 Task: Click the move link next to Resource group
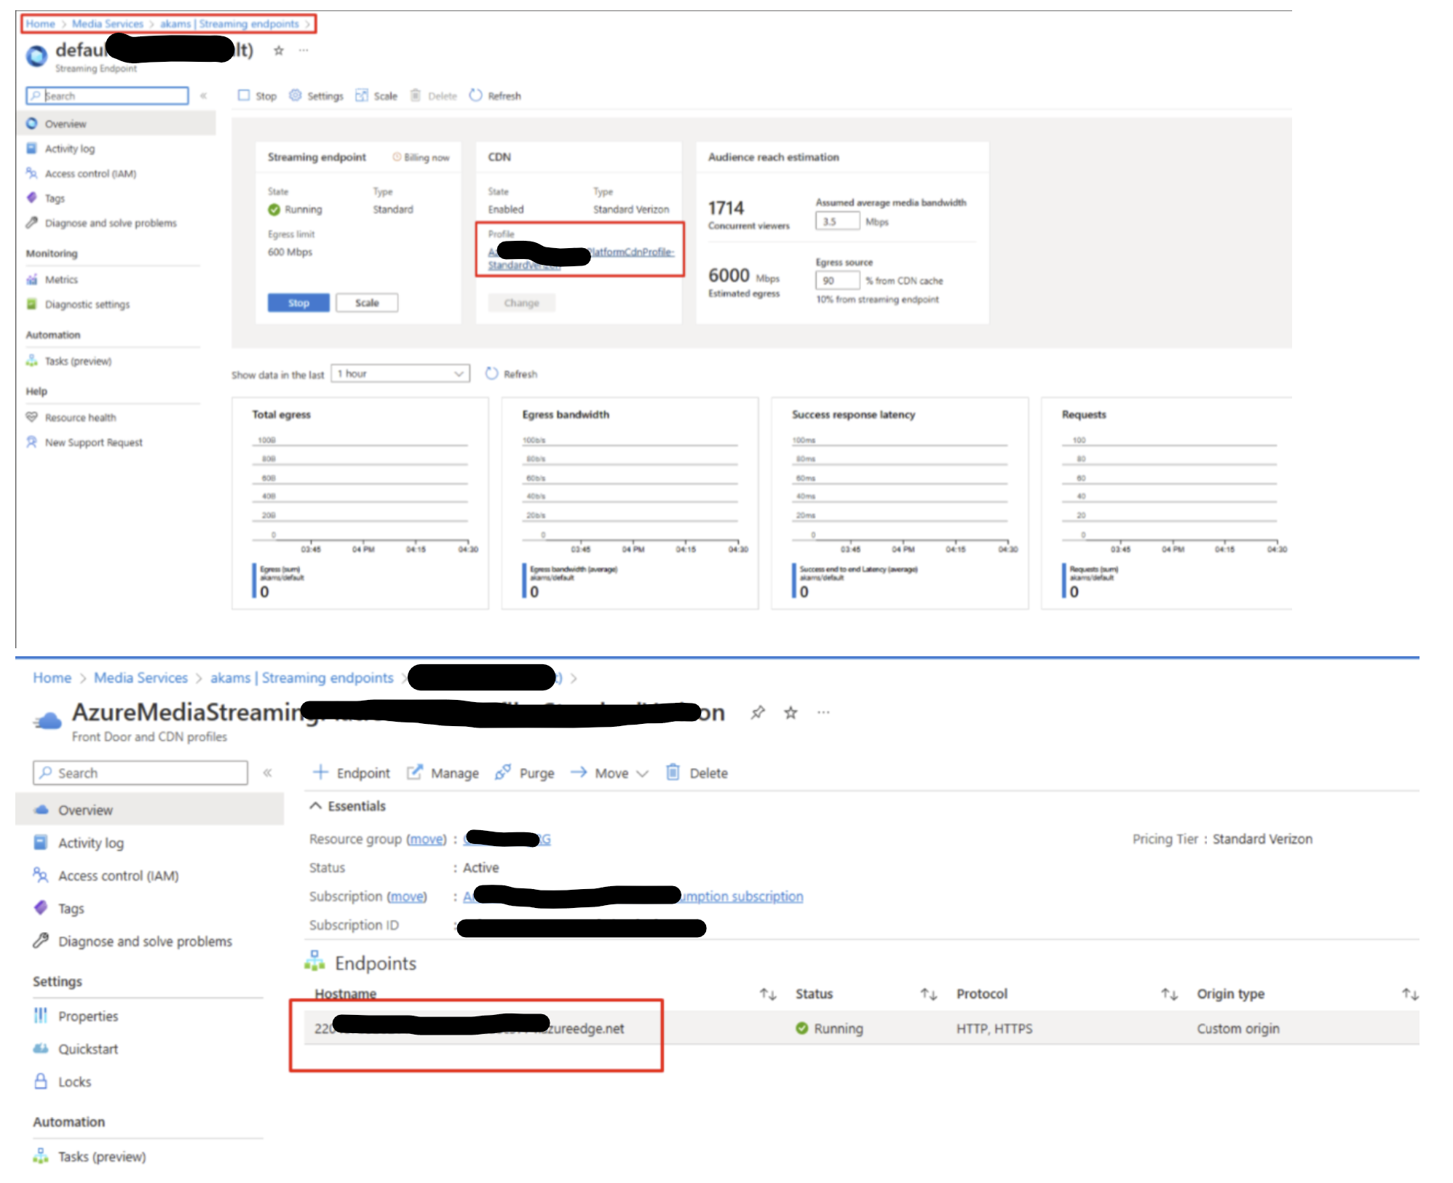(x=427, y=839)
